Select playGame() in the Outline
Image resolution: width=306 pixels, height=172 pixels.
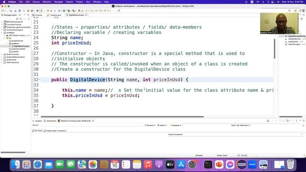[x=293, y=42]
